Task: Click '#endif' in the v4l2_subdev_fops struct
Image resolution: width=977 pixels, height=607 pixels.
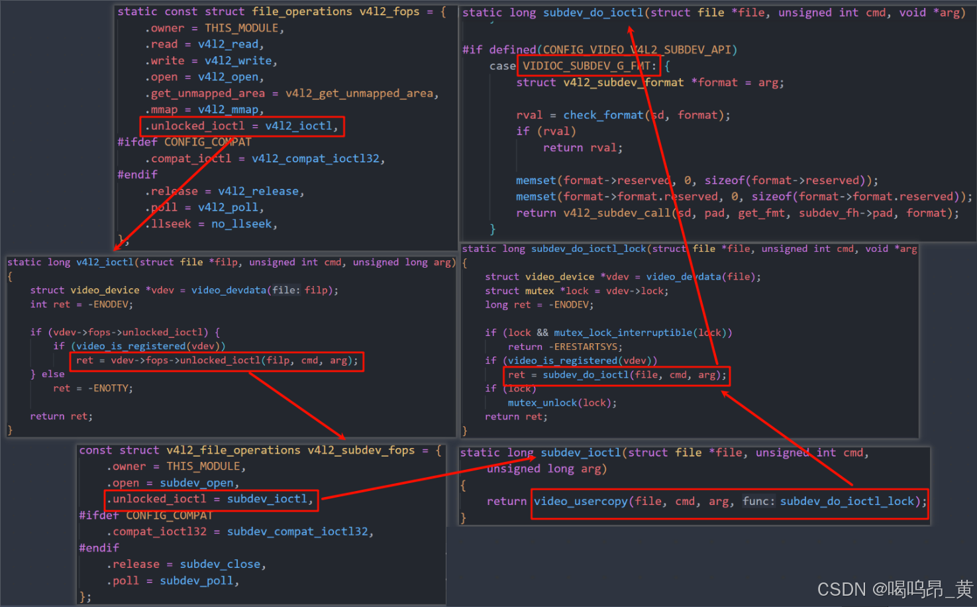Action: [x=99, y=548]
